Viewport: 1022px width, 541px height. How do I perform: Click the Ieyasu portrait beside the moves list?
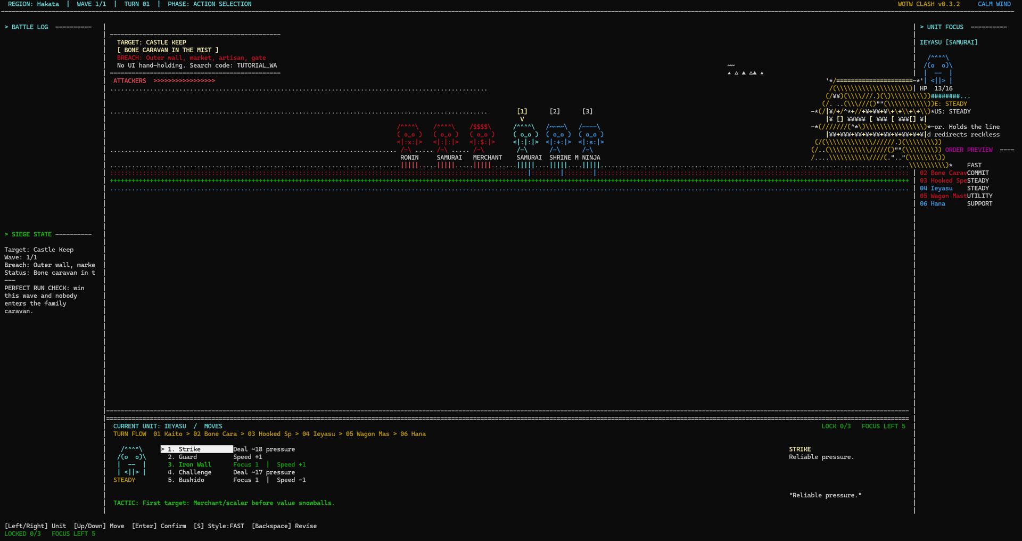pos(131,461)
